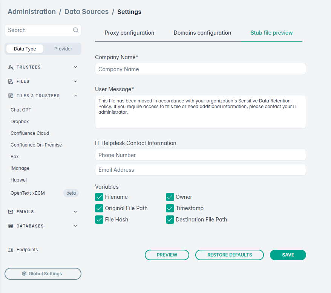Expand the Trustees section chevron
This screenshot has height=293, width=331.
(75, 67)
